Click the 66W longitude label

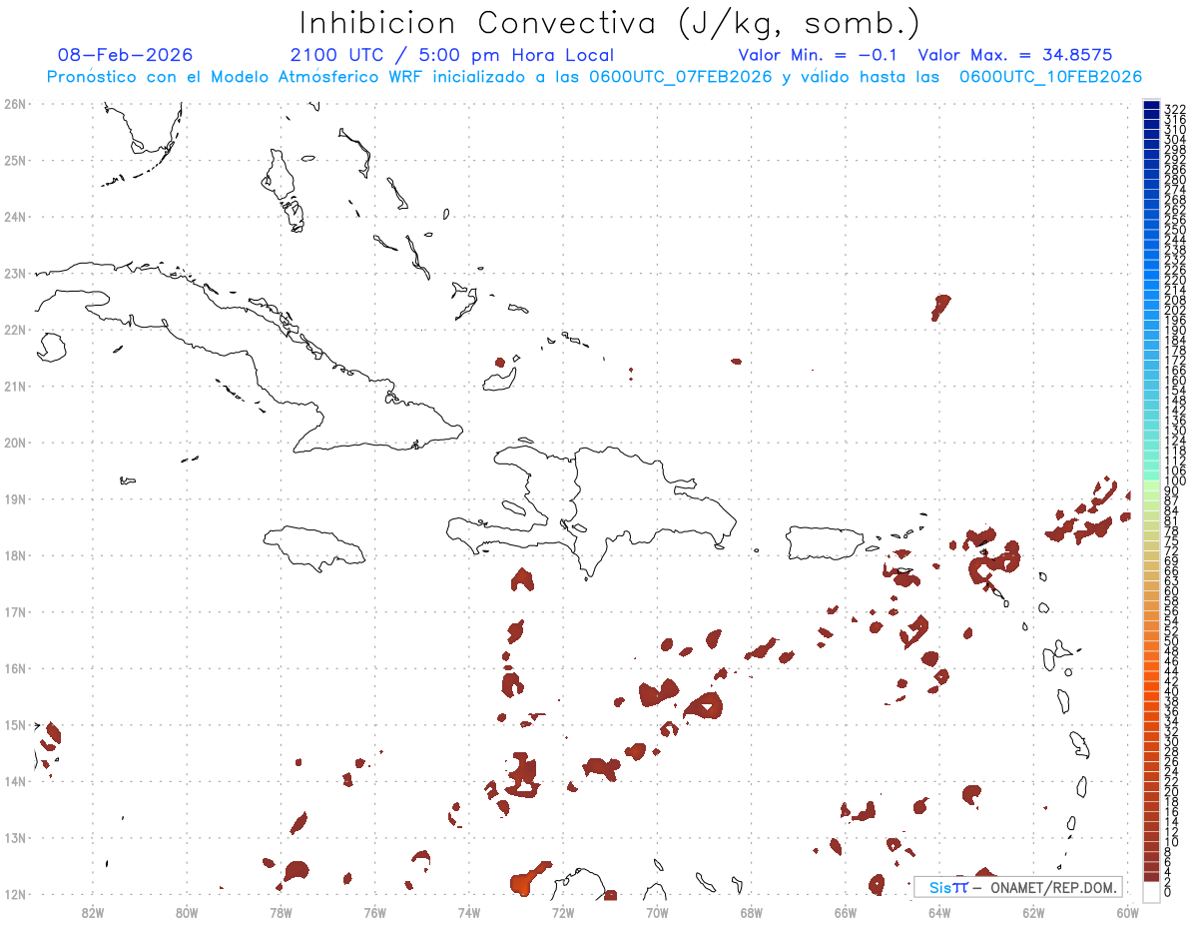click(846, 911)
